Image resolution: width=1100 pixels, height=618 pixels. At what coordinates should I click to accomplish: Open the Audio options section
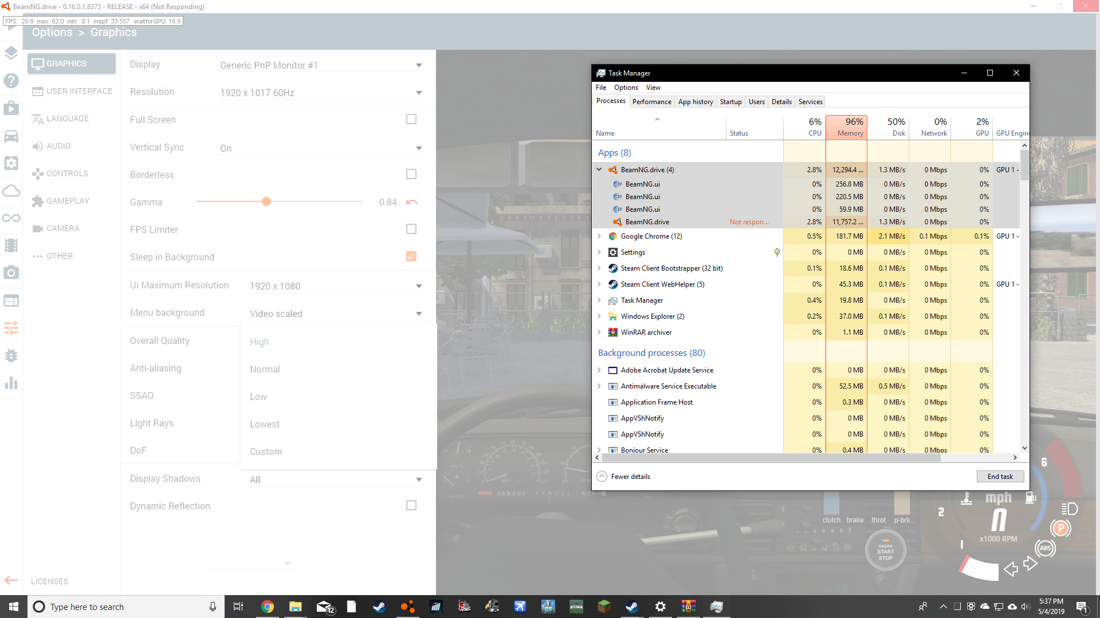[x=72, y=146]
